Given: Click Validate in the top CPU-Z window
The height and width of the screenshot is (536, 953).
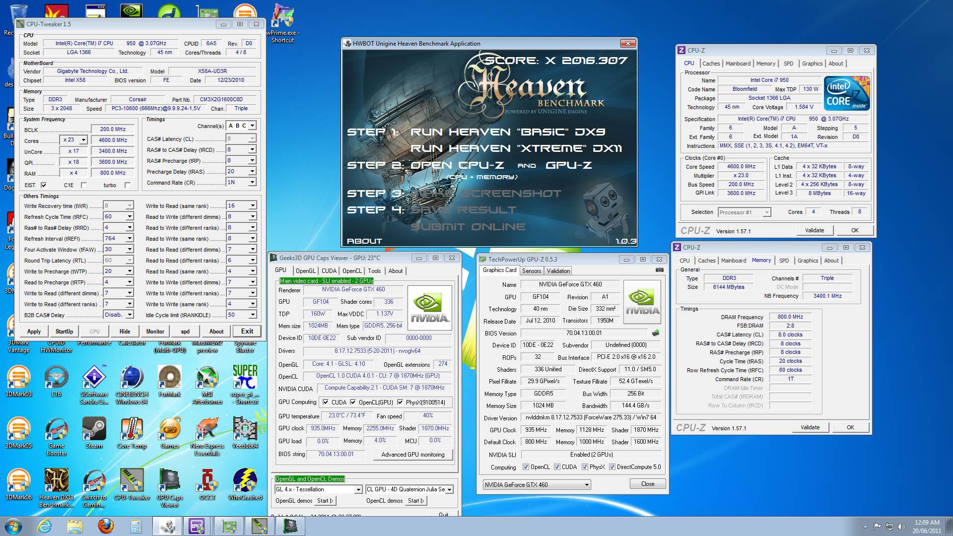Looking at the screenshot, I should [815, 230].
